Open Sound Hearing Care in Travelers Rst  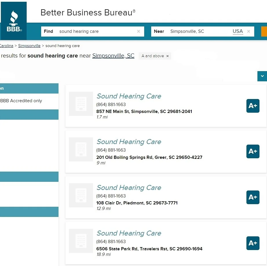click(x=129, y=233)
